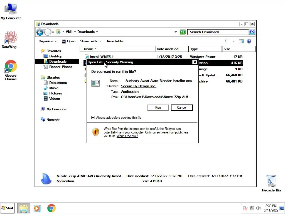Launch Google Chrome from desktop shortcut
285x214 pixels.
(11, 70)
